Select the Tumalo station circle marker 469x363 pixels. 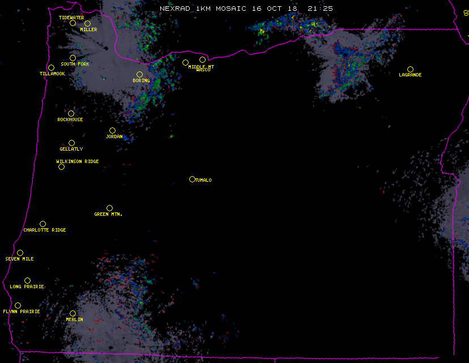tap(192, 179)
